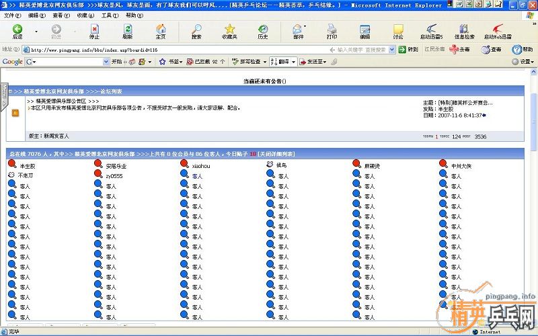The height and width of the screenshot is (336, 538).
Task: Click the Edit (编辑) toolbar icon
Action: [x=364, y=32]
